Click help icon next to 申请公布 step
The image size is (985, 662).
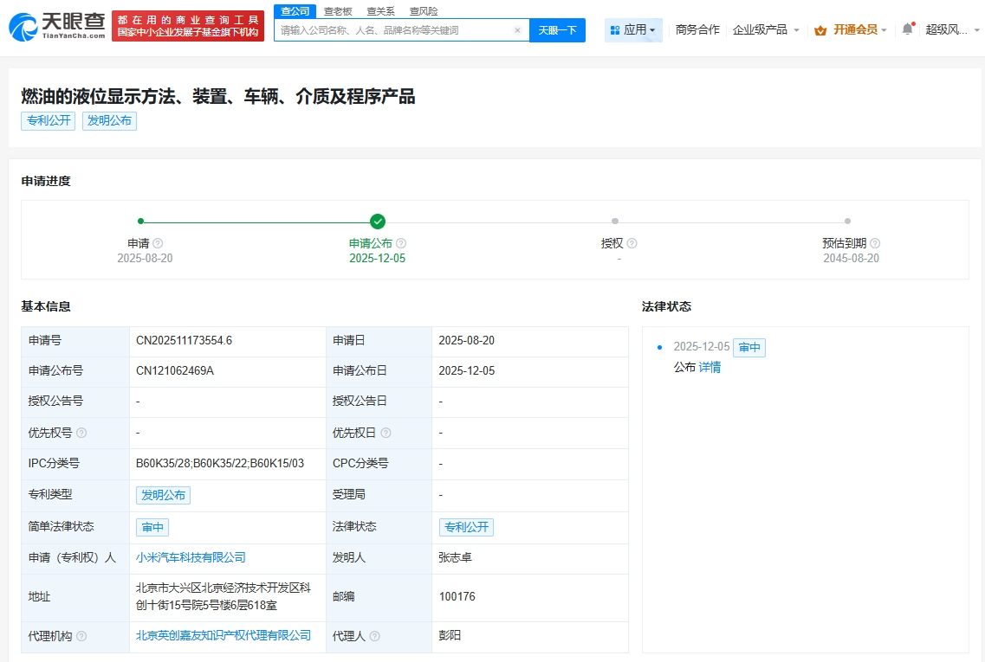pyautogui.click(x=401, y=244)
